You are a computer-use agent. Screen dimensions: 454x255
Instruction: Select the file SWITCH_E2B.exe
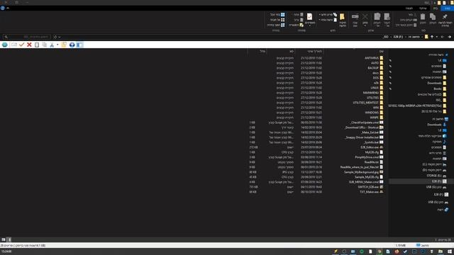pyautogui.click(x=370, y=187)
